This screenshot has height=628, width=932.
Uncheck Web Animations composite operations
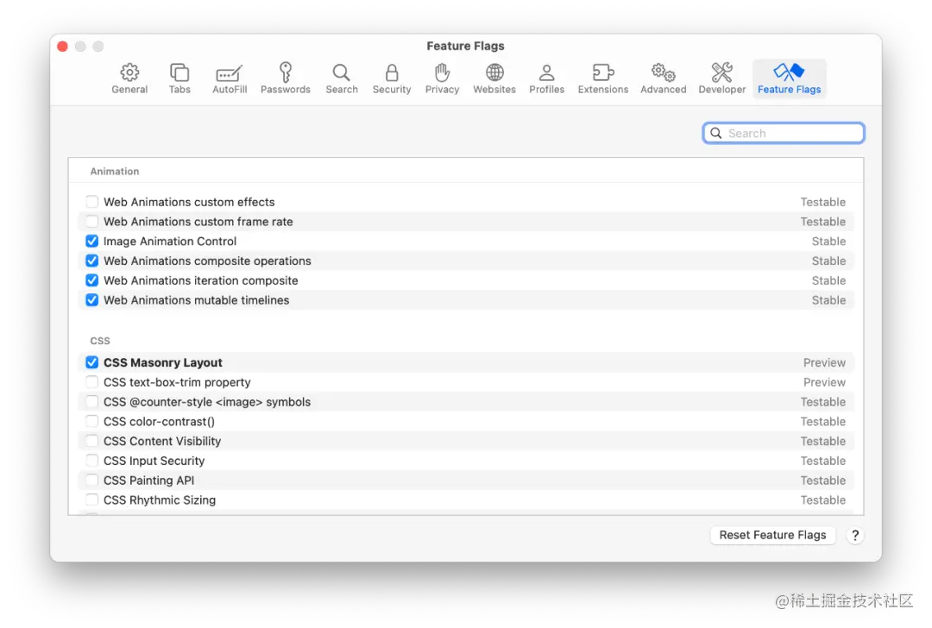92,261
